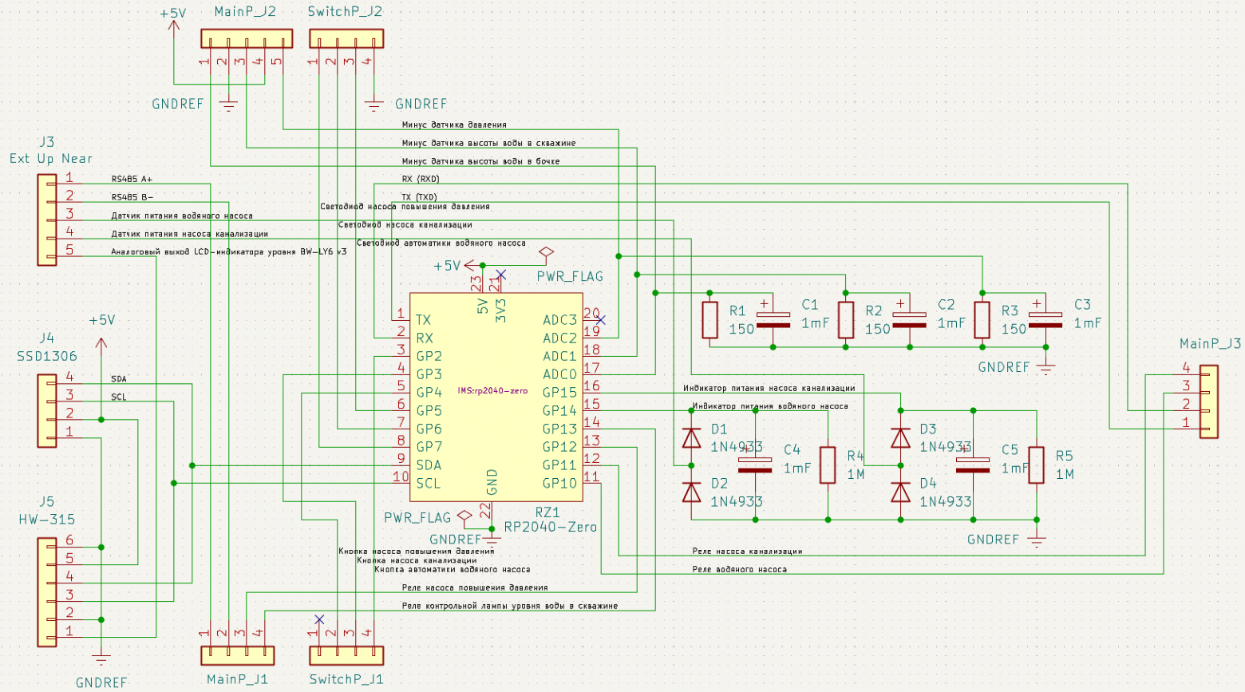Select the PWR_FLAG symbol near +5V
Screen dimensions: 1245x692
pyautogui.click(x=546, y=253)
